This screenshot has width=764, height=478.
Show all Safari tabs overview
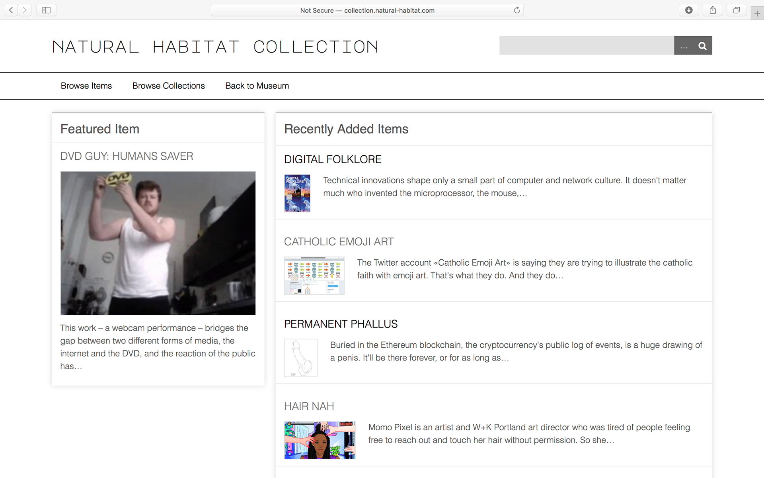(737, 10)
